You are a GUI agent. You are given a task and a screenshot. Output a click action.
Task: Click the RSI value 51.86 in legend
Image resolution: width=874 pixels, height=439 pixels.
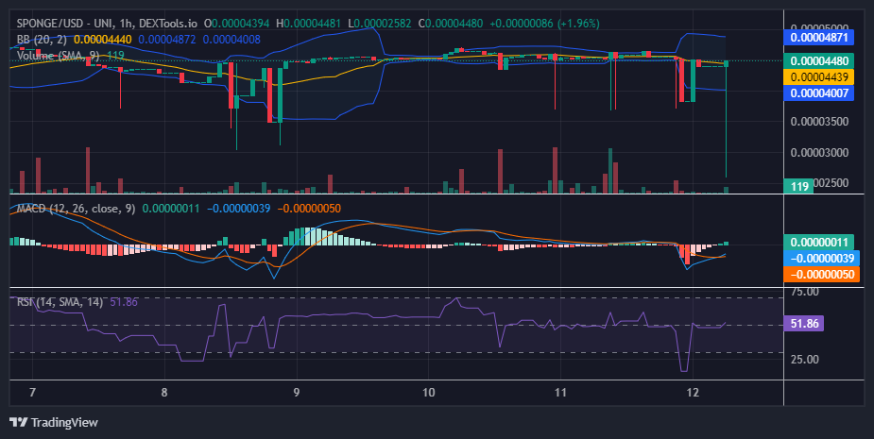[124, 302]
